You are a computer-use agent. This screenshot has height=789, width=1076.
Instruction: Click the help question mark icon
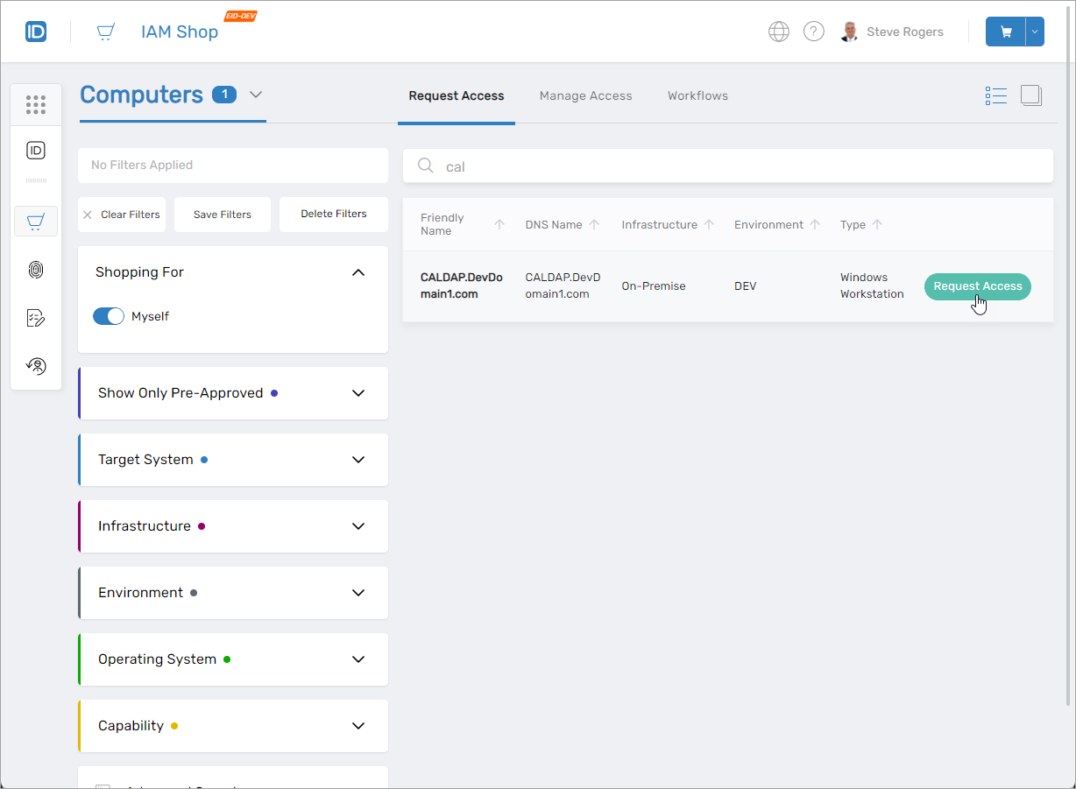[814, 32]
